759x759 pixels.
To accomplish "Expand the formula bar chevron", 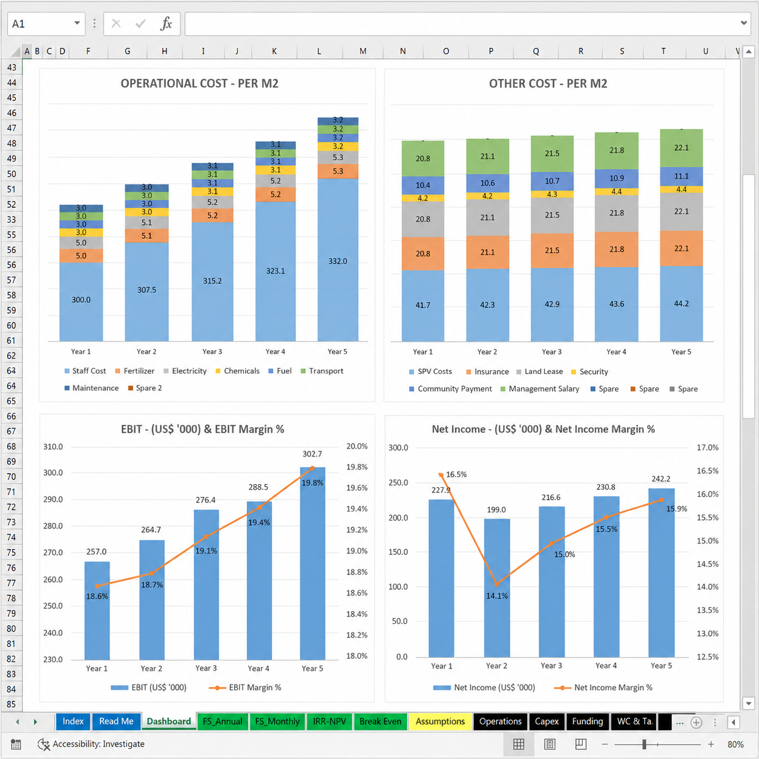I will (x=744, y=24).
